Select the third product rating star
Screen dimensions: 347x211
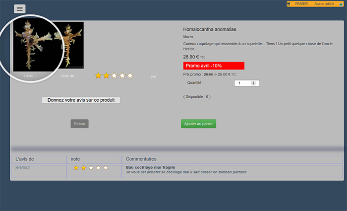tap(114, 75)
